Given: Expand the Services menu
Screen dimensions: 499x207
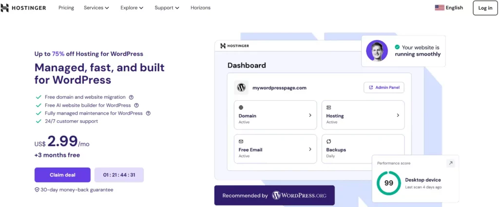Looking at the screenshot, I should pyautogui.click(x=96, y=8).
